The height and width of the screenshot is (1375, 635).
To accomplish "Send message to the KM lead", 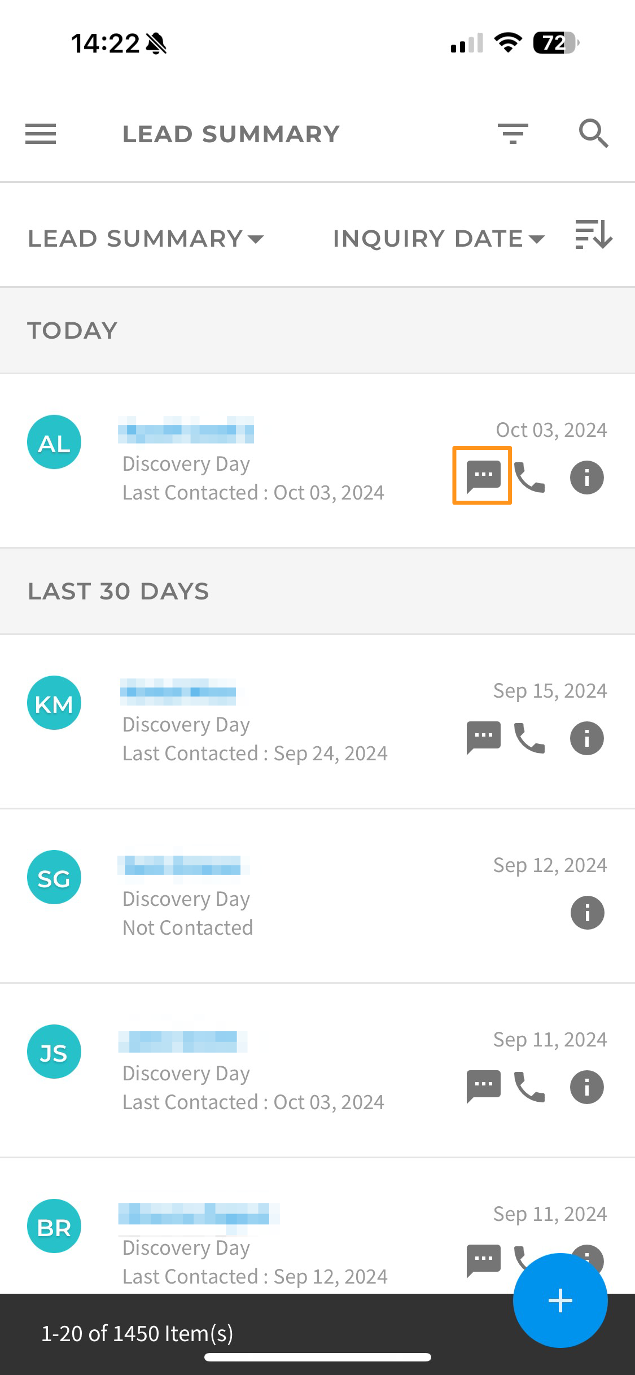I will pos(483,738).
